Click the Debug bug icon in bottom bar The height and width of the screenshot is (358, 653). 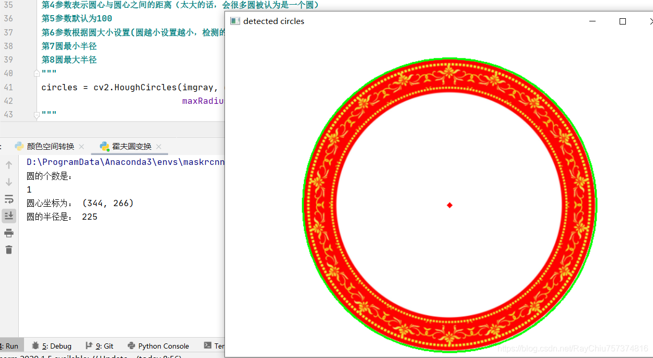pos(35,345)
